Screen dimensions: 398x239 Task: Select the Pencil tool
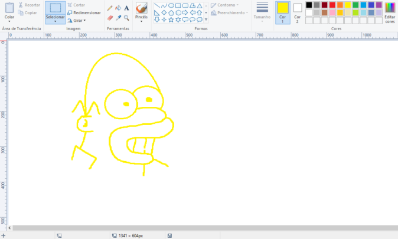pos(110,8)
